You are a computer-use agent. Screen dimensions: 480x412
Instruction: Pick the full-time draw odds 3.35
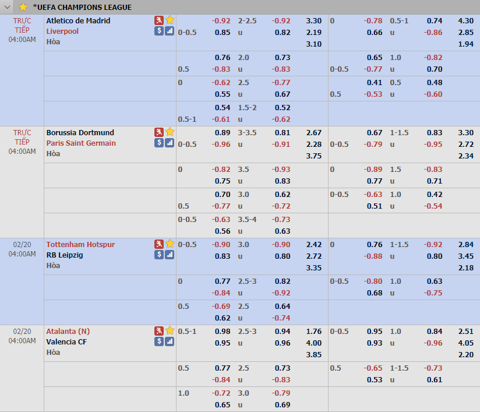point(314,267)
